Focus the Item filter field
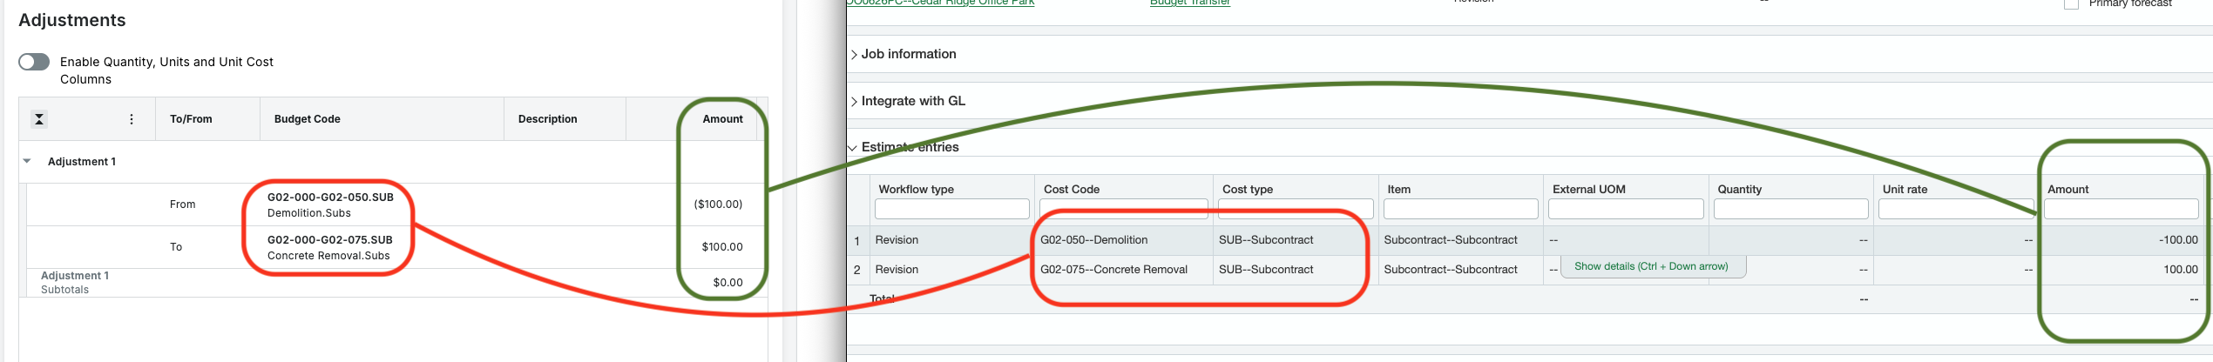The height and width of the screenshot is (362, 2213). (x=1461, y=209)
